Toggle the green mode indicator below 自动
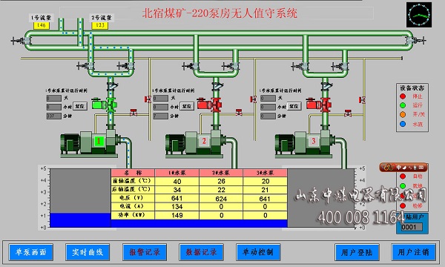This screenshot has height=267, width=445. click(403, 186)
